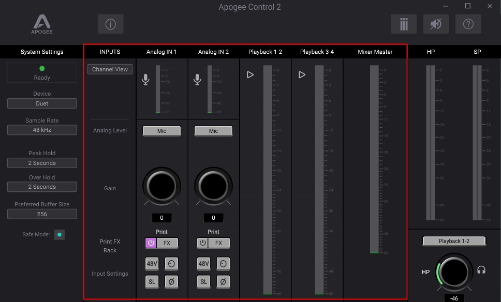The image size is (501, 302).
Task: Click the Print FX Rack label
Action: [x=110, y=246]
